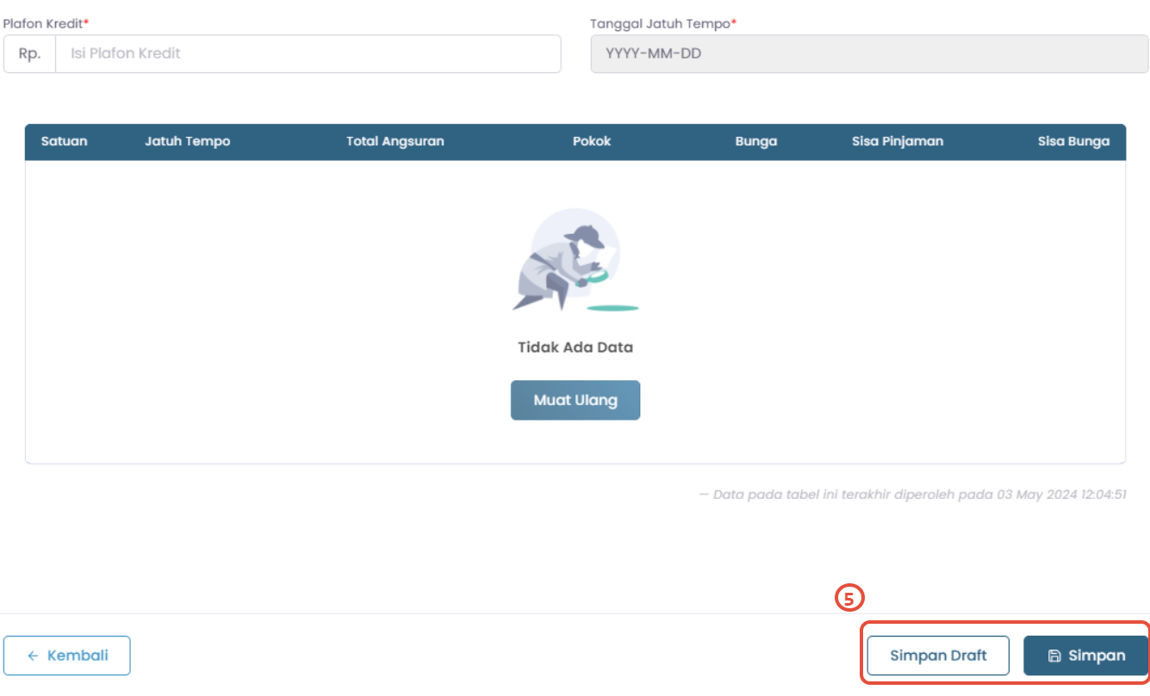The height and width of the screenshot is (696, 1150).
Task: Click the Pokok column header
Action: (592, 141)
